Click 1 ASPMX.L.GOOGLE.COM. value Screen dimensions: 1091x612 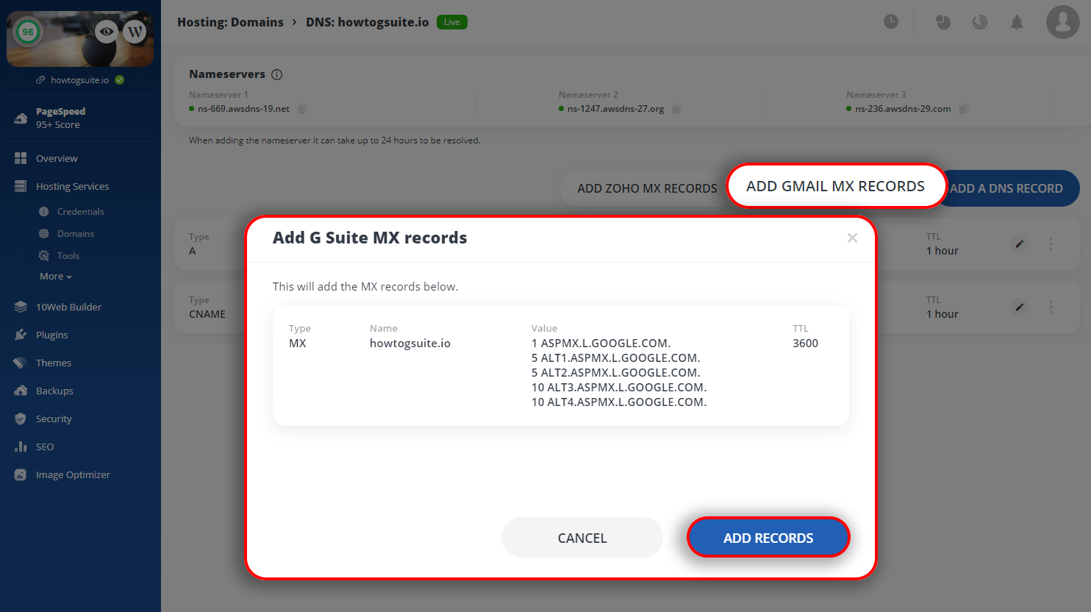click(601, 343)
